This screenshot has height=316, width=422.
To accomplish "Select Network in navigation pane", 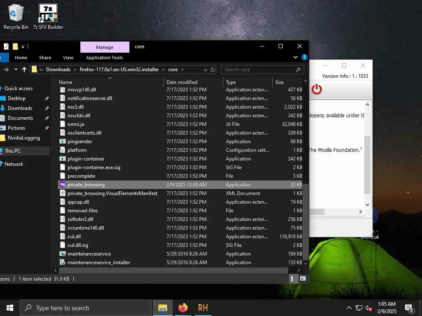I will tap(14, 164).
